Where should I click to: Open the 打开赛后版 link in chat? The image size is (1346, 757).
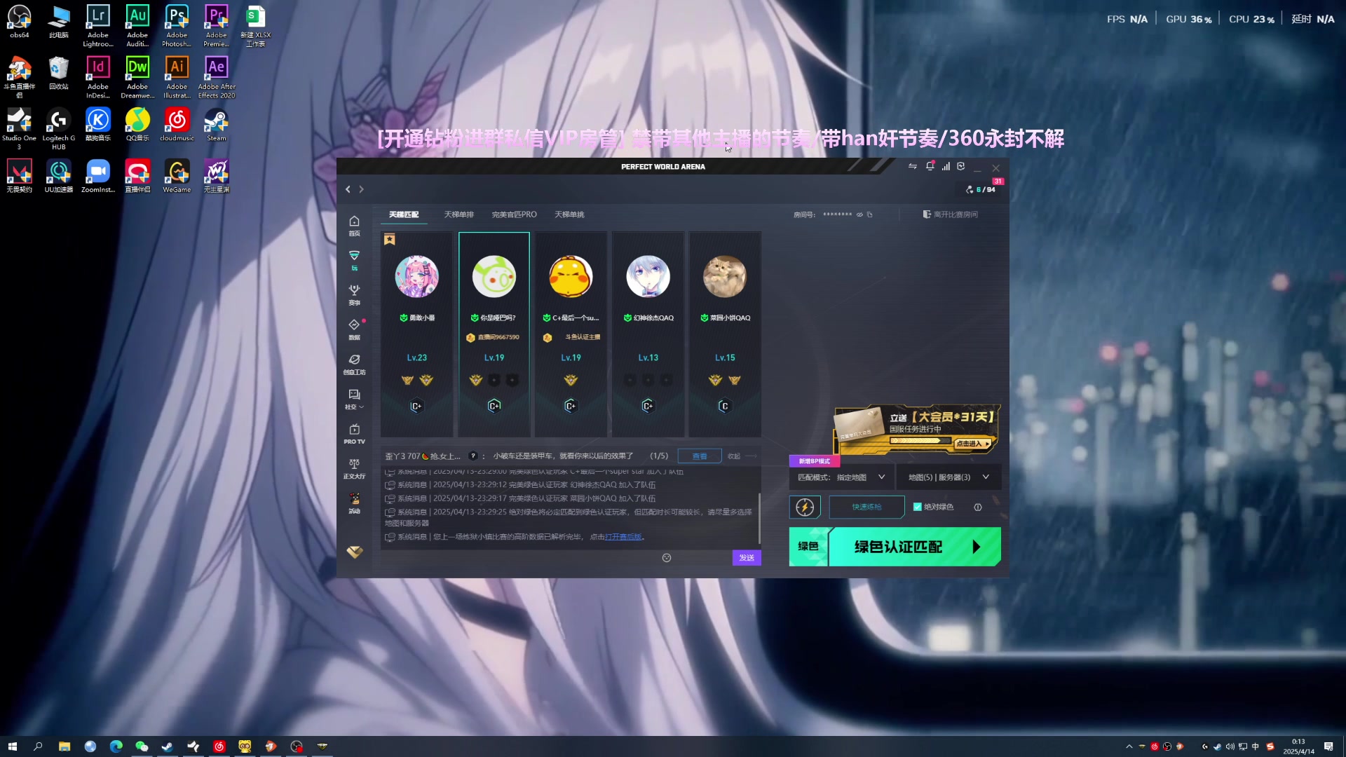coord(623,537)
